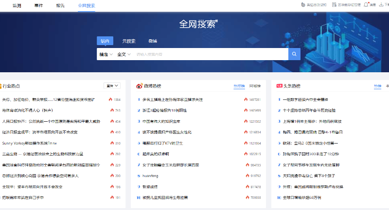Click the red Toutiao logo beside 头条热榜
389x210 pixels.
tap(279, 86)
